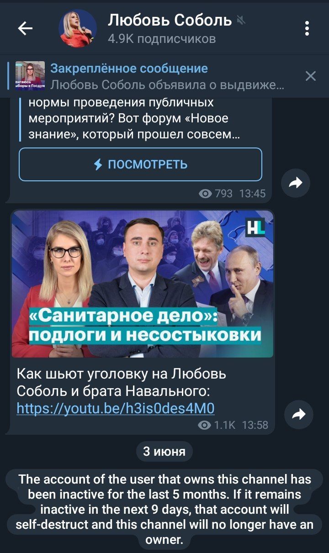Tap the back arrow icon
Image resolution: width=329 pixels, height=553 pixels.
coord(25,29)
